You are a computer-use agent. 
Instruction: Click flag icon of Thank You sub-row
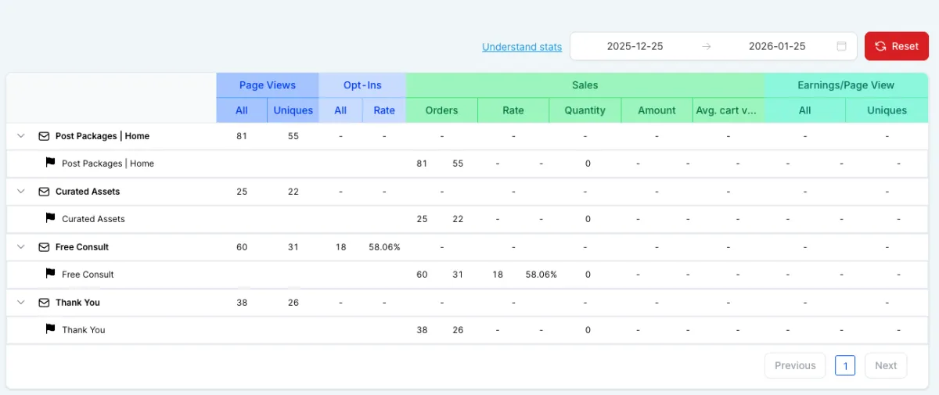click(x=50, y=329)
